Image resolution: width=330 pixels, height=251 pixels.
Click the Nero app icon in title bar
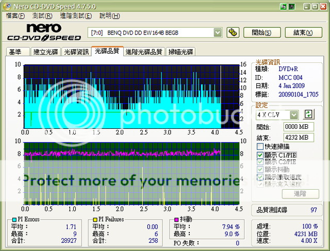6,6
